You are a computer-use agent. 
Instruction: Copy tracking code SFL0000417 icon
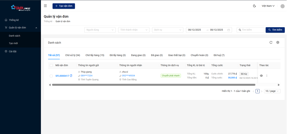(x=71, y=76)
